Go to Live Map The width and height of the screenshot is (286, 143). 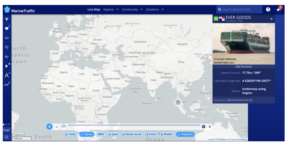tap(94, 9)
